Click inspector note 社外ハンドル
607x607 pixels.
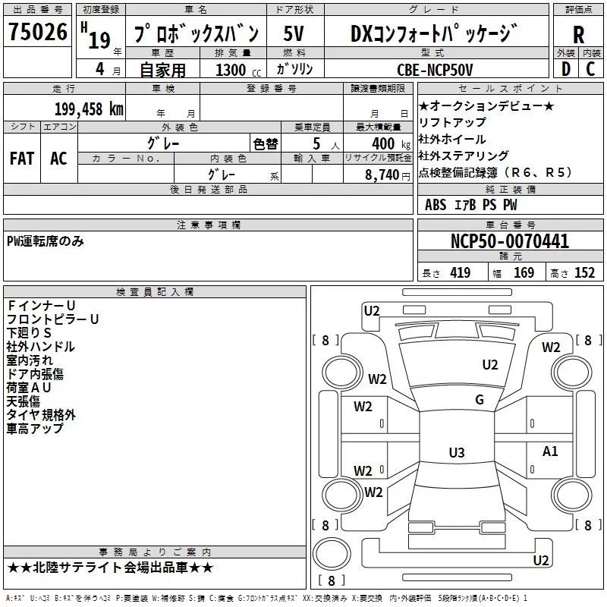41,347
